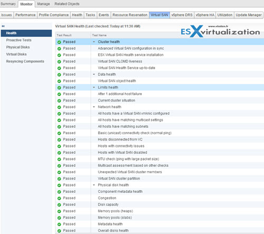The width and height of the screenshot is (264, 234).
Task: Switch to the Events sub-tab
Action: tap(103, 15)
